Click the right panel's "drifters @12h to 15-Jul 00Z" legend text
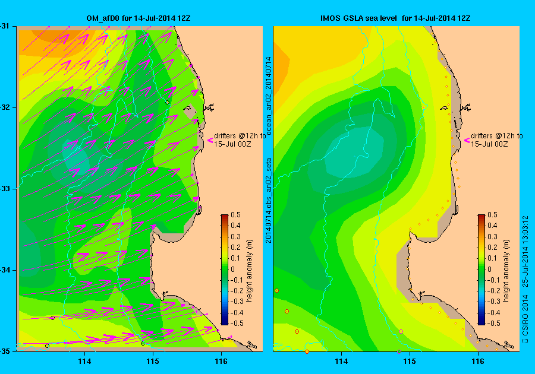This screenshot has height=374, width=535. pos(497,140)
